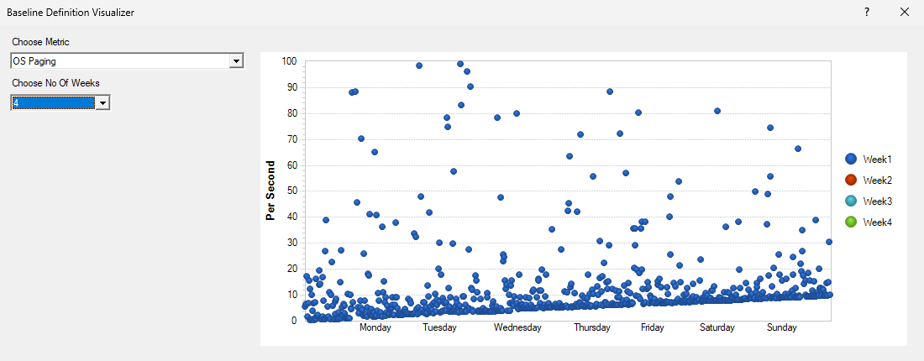The image size is (924, 361).
Task: Click the Sunday axis label
Action: [782, 327]
